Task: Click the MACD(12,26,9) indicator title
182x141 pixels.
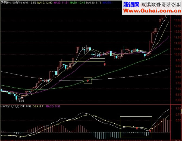Action: click(x=10, y=106)
